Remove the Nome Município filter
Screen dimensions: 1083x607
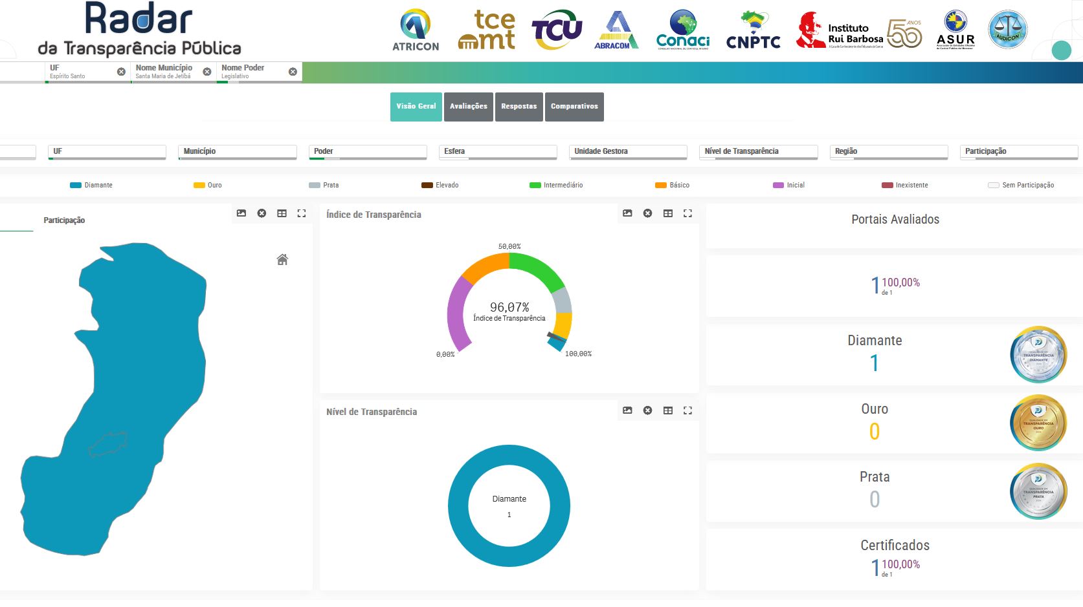(x=207, y=72)
